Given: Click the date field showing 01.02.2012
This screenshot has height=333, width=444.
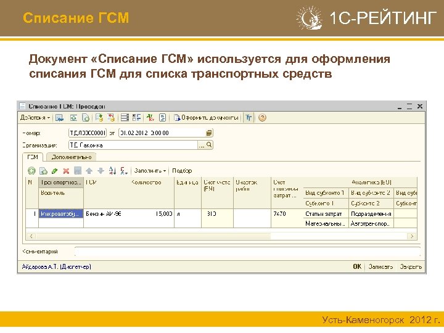Looking at the screenshot, I should [x=162, y=133].
